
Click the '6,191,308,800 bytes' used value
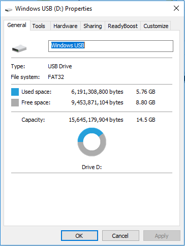[97, 92]
